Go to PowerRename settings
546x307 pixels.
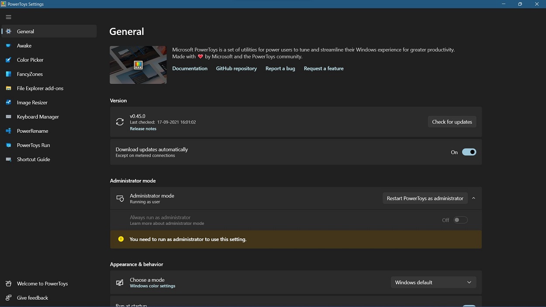(48, 131)
